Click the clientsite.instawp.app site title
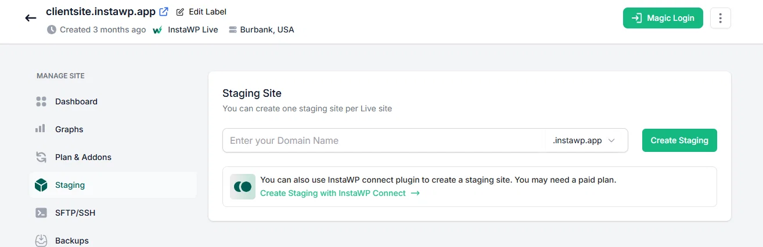This screenshot has width=763, height=247. 100,11
